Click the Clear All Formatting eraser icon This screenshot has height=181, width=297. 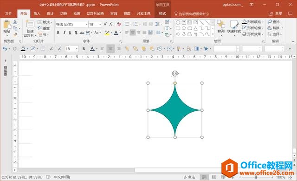pyautogui.click(x=119, y=24)
